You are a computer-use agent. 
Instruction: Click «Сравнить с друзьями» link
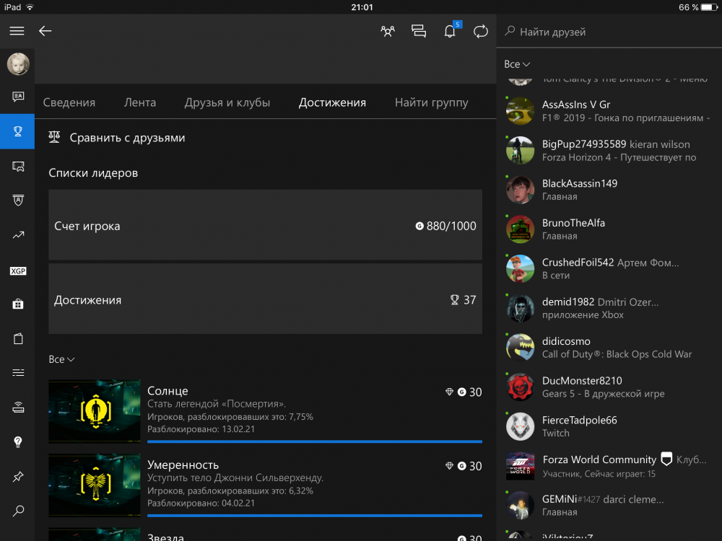click(x=127, y=138)
